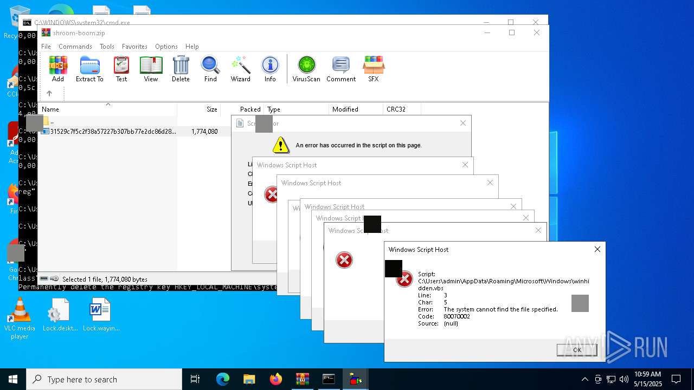This screenshot has width=694, height=390.
Task: Click the Extract To toolbar icon
Action: [x=89, y=69]
